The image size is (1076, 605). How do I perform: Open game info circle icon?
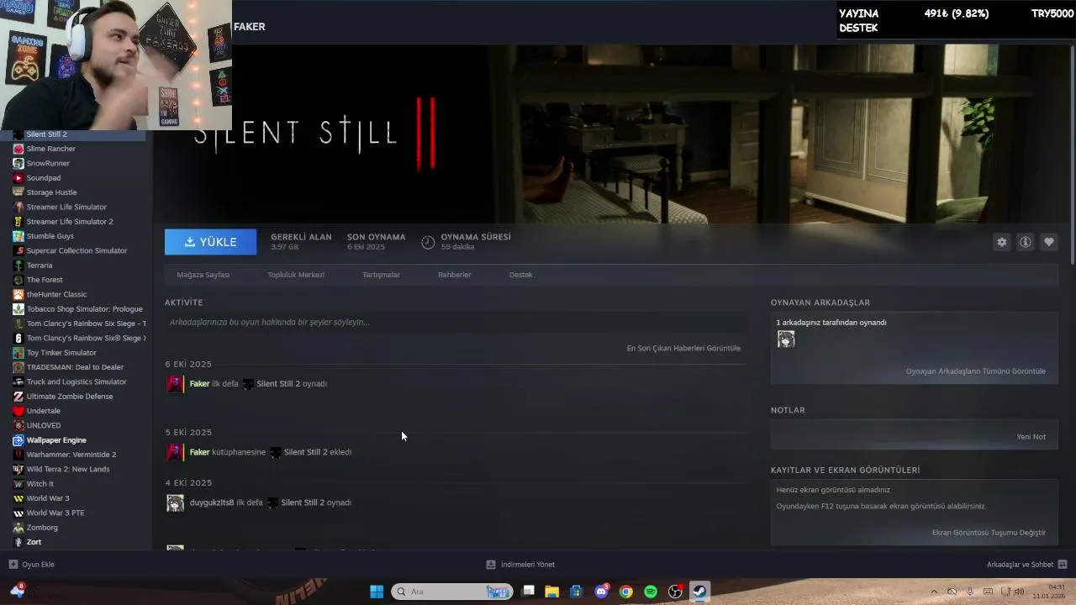1026,242
